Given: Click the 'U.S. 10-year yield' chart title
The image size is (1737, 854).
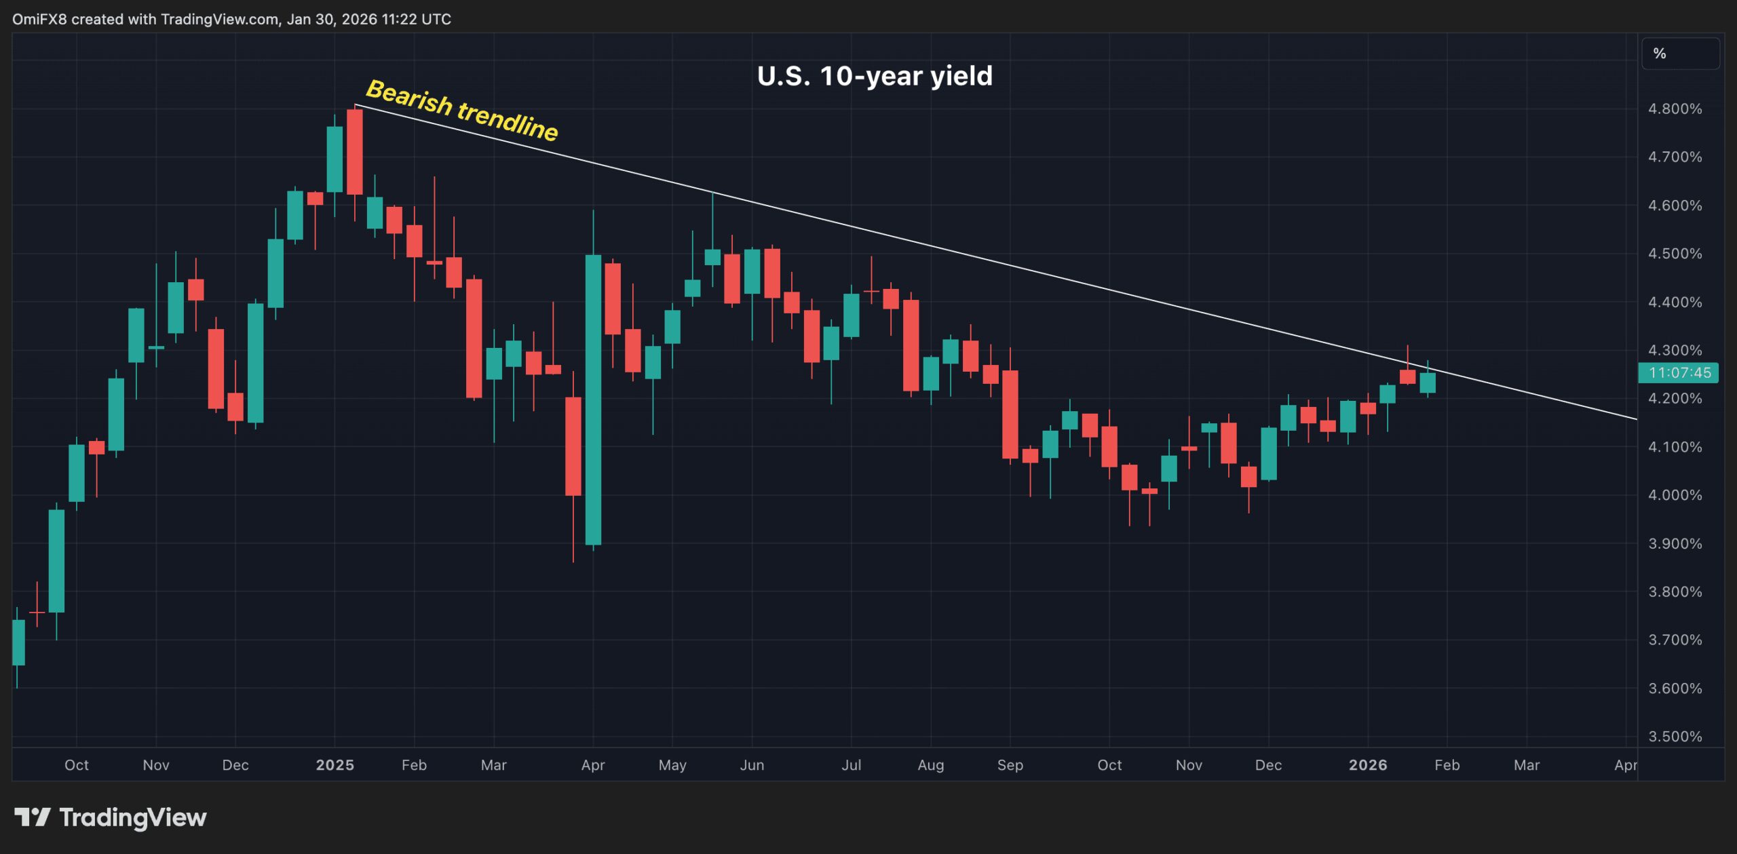Looking at the screenshot, I should [x=874, y=76].
